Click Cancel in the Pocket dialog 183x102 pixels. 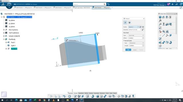point(135,50)
